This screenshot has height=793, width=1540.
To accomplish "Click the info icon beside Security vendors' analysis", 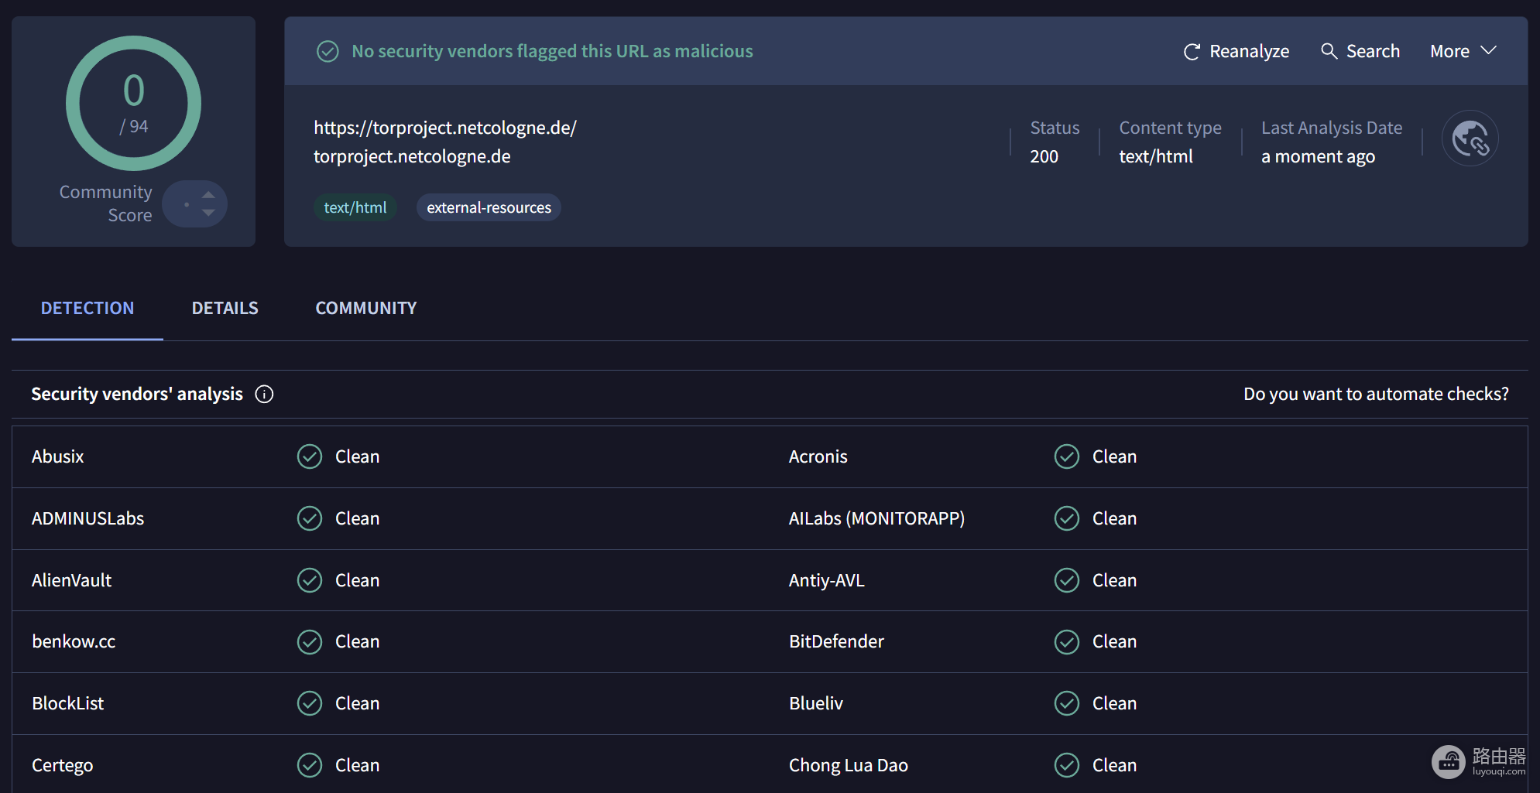I will [264, 395].
